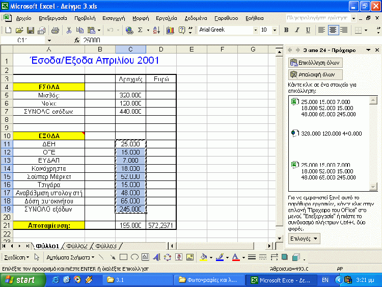Viewport: 382px width, 287px height.
Task: Toggle Underline formatting
Action: point(308,30)
